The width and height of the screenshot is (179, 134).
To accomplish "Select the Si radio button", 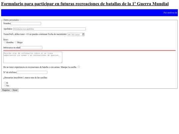I will (5, 83).
